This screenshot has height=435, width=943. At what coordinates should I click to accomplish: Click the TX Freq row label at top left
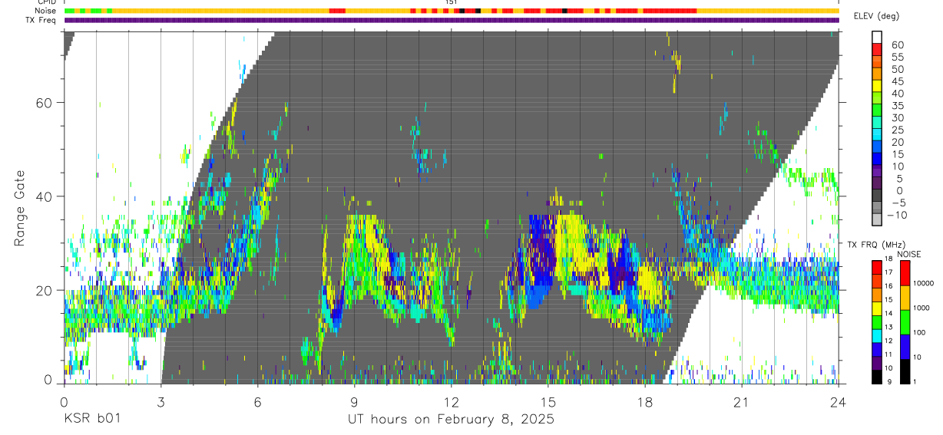(42, 20)
